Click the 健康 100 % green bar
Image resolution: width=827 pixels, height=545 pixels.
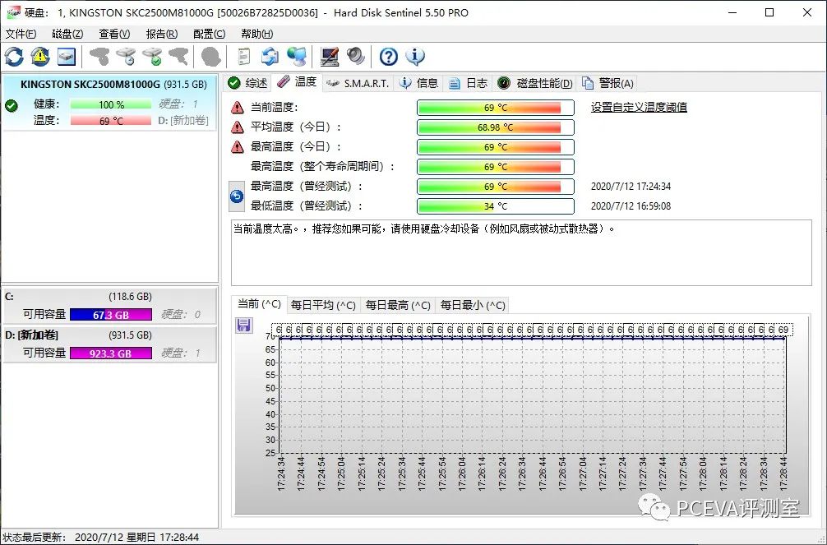point(111,104)
